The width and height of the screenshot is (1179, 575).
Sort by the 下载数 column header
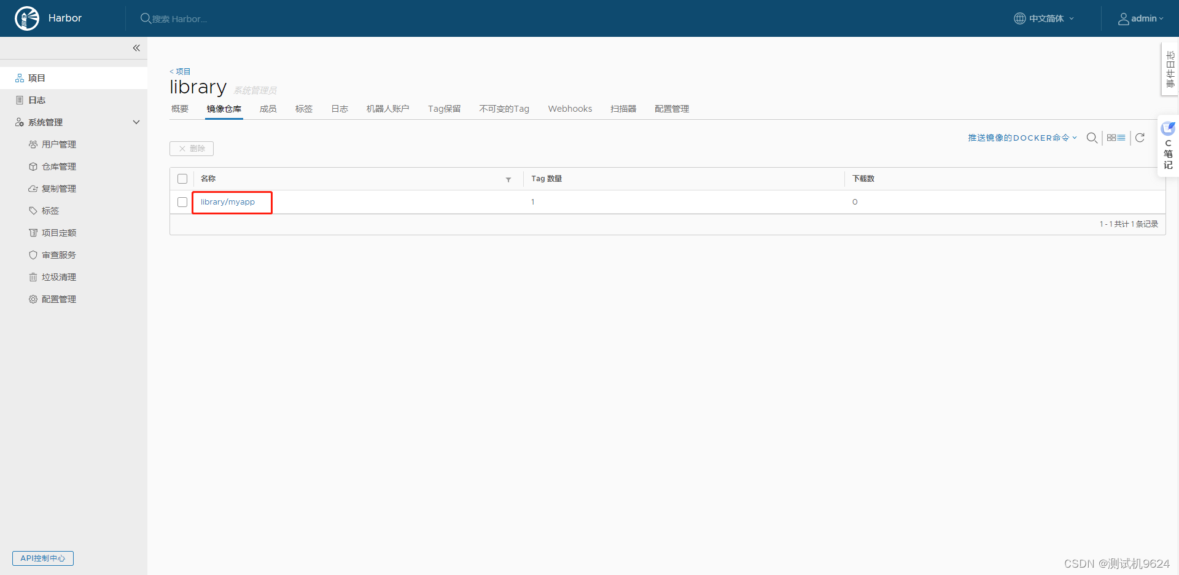(863, 179)
